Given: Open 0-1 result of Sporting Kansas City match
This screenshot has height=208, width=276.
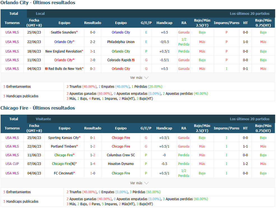Looking at the screenshot, I should [x=92, y=138].
